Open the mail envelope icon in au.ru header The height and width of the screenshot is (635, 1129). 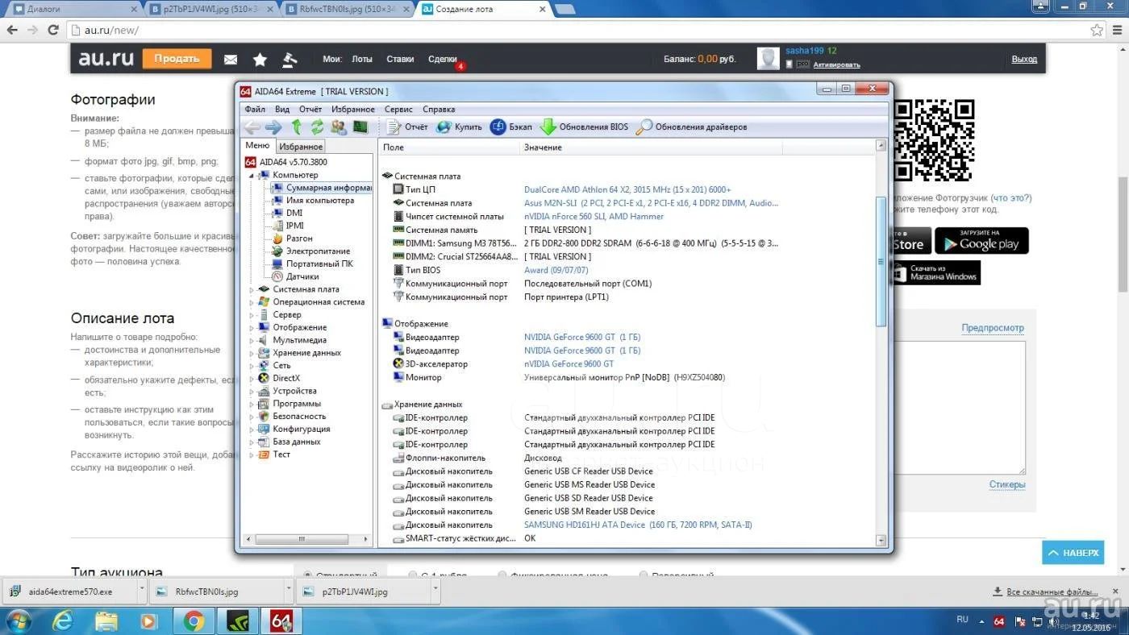pos(231,60)
